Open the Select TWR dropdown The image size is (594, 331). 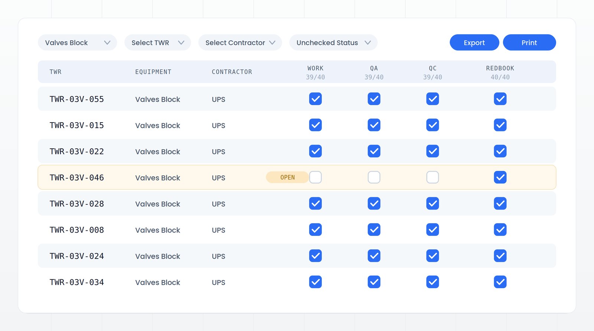[157, 43]
